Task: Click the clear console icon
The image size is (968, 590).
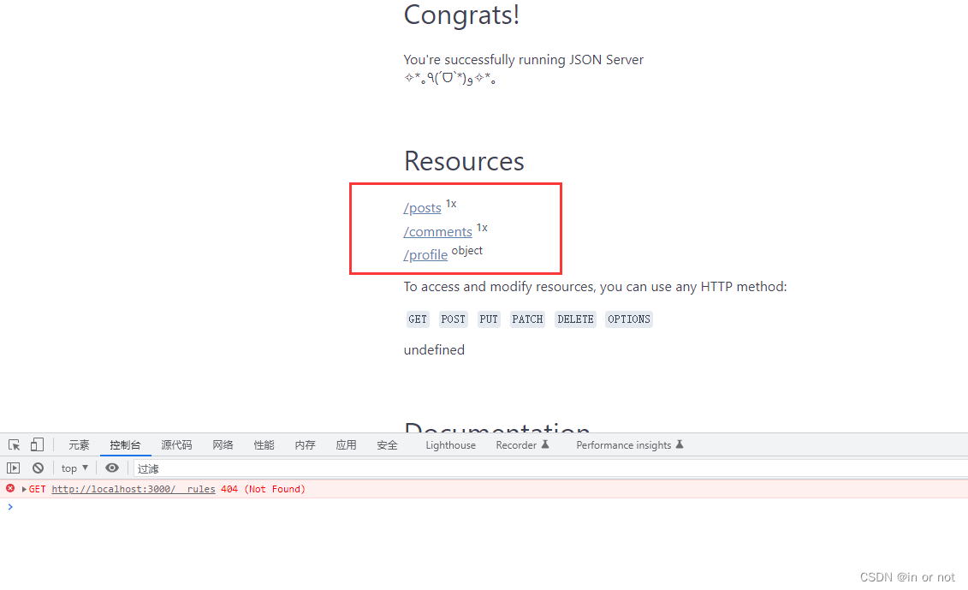Action: 38,468
